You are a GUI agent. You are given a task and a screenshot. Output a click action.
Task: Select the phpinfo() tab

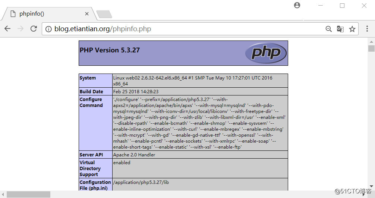coord(49,14)
